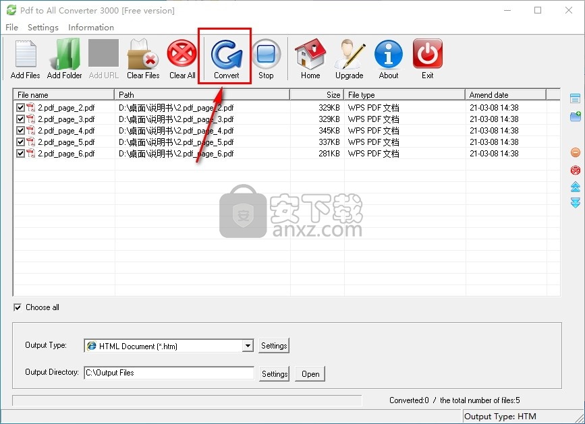Screen dimensions: 585x424
Task: Uncheck the 2.pdf_page_3.pdf checkbox
Action: click(20, 119)
